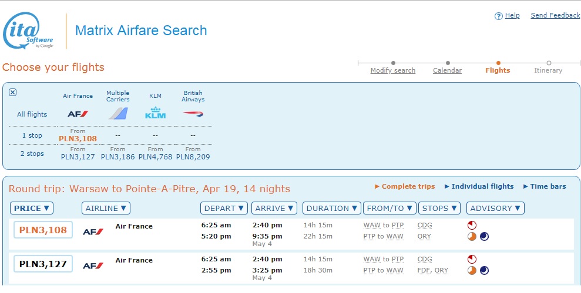The image size is (581, 293).
Task: Click CDG stop in PLN3,108 row
Action: 425,226
